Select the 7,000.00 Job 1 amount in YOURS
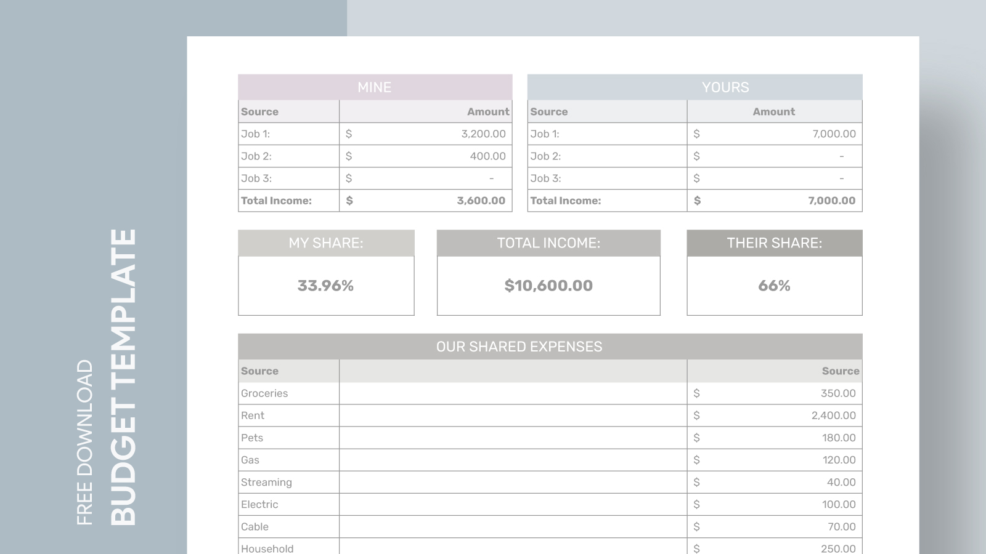 pos(774,134)
